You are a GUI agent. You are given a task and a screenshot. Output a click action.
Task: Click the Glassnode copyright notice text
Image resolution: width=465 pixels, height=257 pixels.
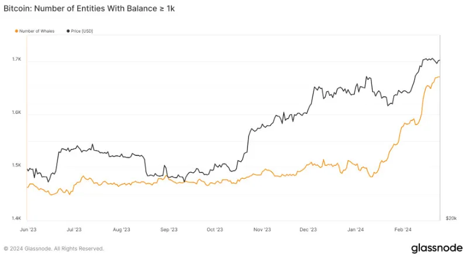point(54,248)
